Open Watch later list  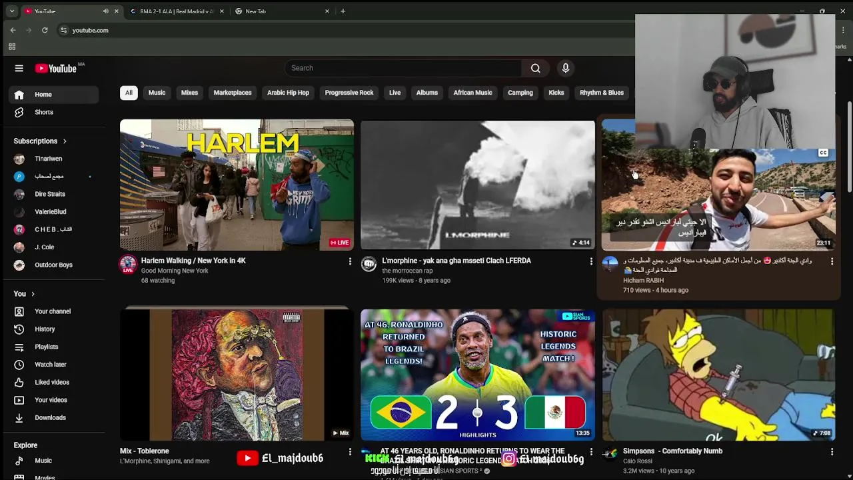click(53, 365)
